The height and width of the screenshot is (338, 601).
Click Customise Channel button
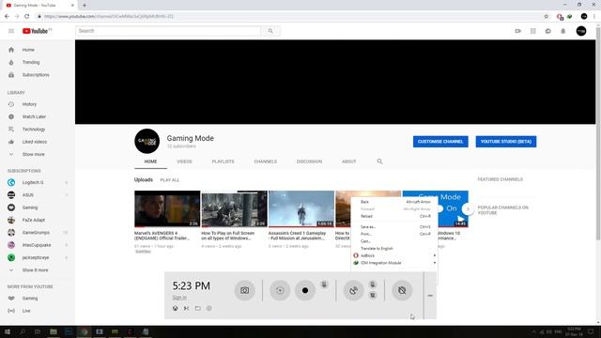click(440, 142)
